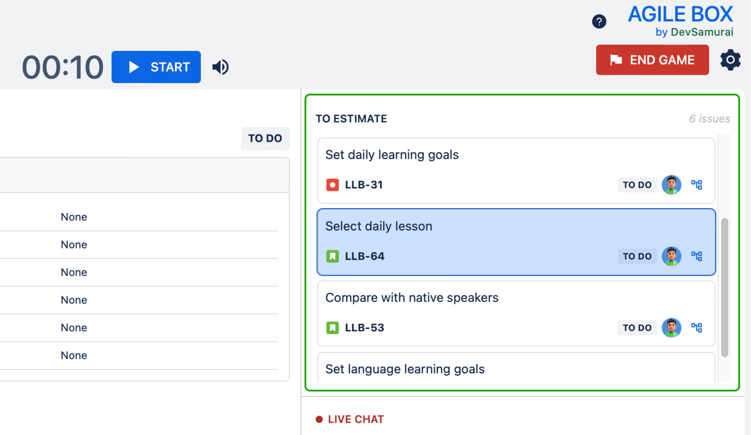The width and height of the screenshot is (751, 435).
Task: Open hierarchy icon on LLB-53 card
Action: tap(697, 327)
